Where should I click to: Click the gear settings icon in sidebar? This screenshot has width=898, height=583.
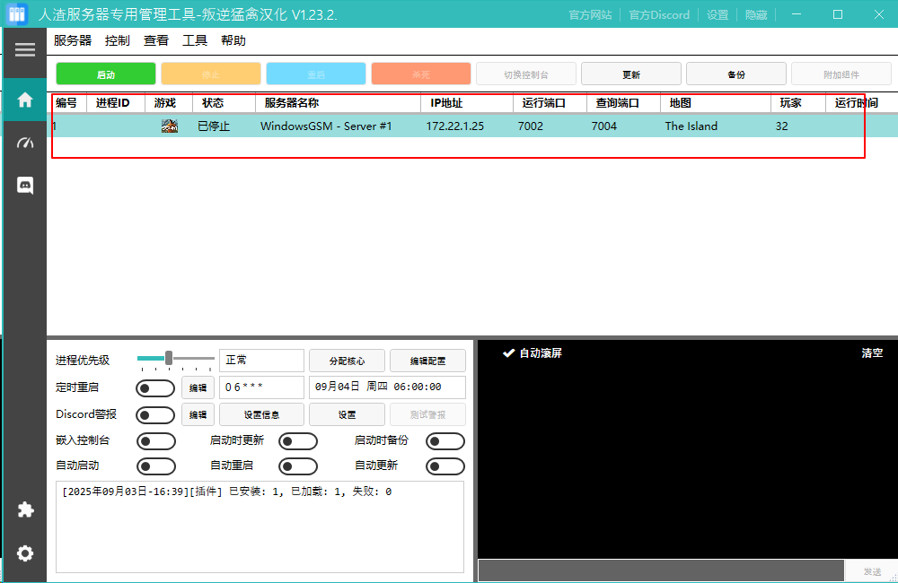point(24,553)
